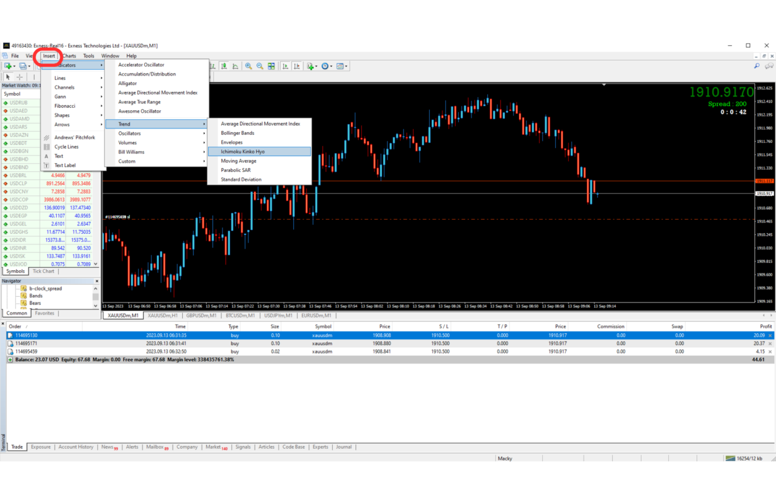The image size is (776, 504).
Task: Sort orders by Profit column header
Action: [x=766, y=326]
